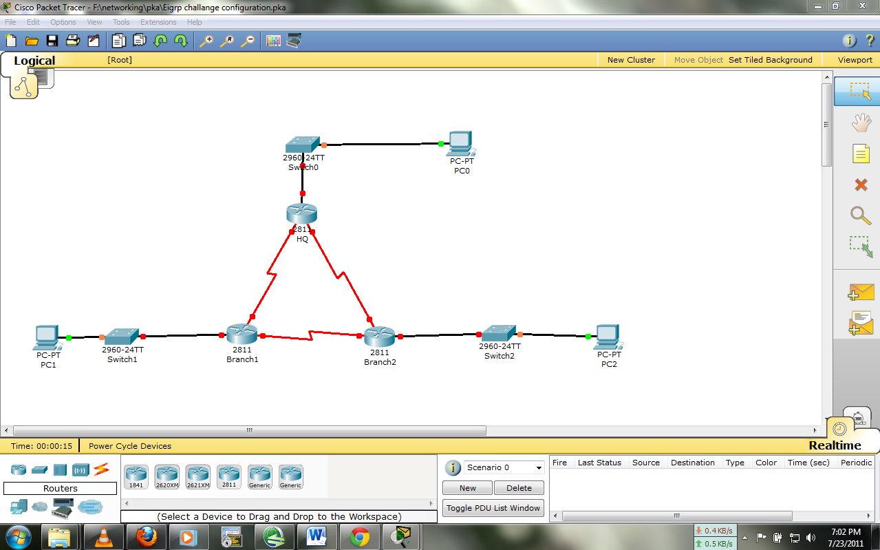
Task: Choose the Resize Shape tool
Action: click(x=861, y=246)
